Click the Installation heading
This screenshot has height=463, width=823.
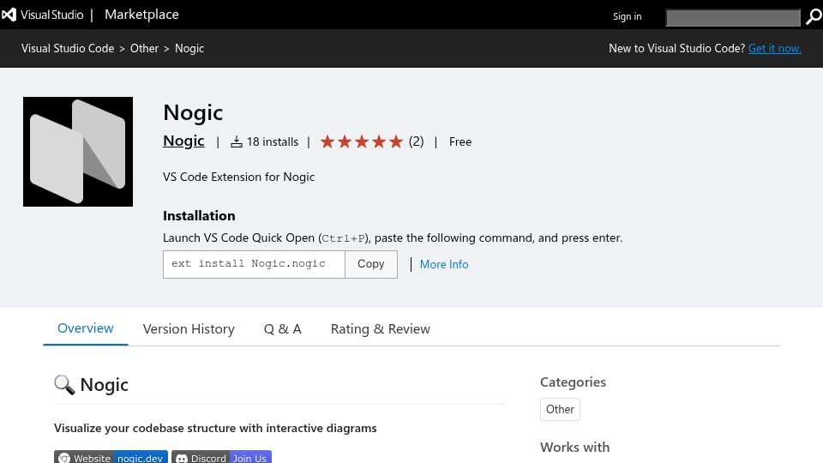(199, 216)
